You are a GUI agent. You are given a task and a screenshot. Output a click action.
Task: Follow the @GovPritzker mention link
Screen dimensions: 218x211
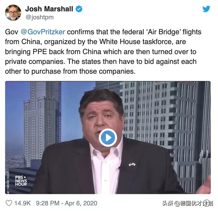[43, 32]
